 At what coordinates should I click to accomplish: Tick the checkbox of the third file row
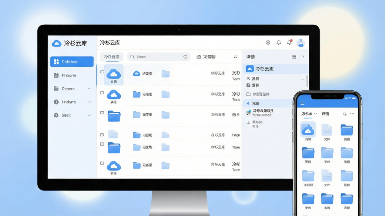click(x=102, y=112)
